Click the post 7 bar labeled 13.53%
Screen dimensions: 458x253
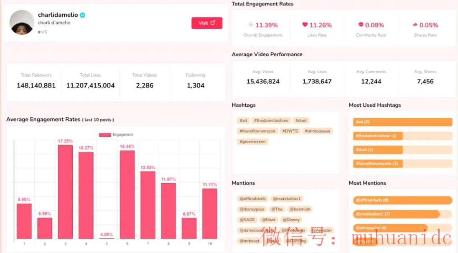tap(148, 205)
